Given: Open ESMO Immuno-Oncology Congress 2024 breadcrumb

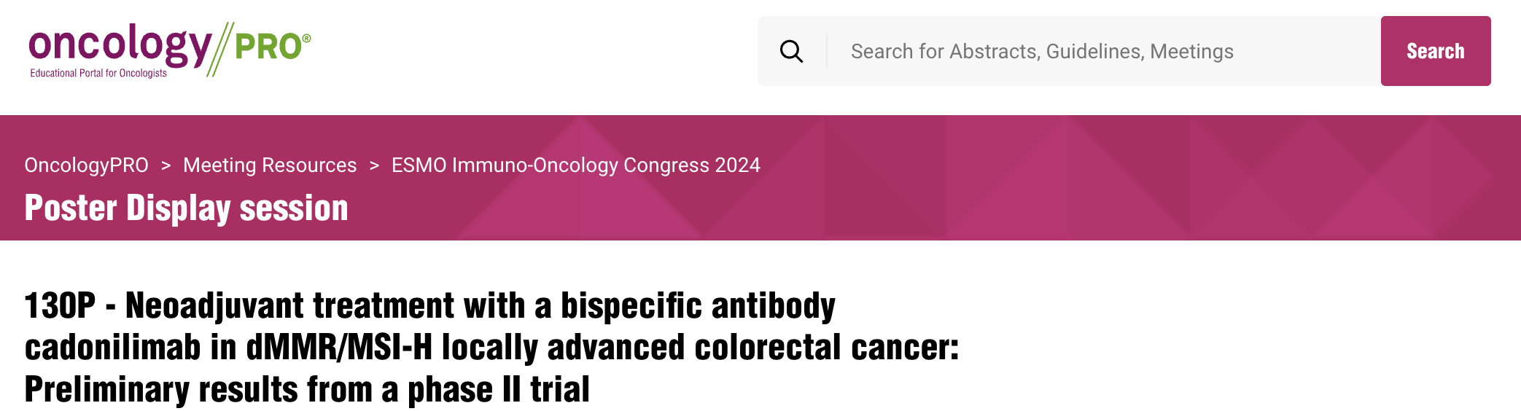Looking at the screenshot, I should point(575,165).
